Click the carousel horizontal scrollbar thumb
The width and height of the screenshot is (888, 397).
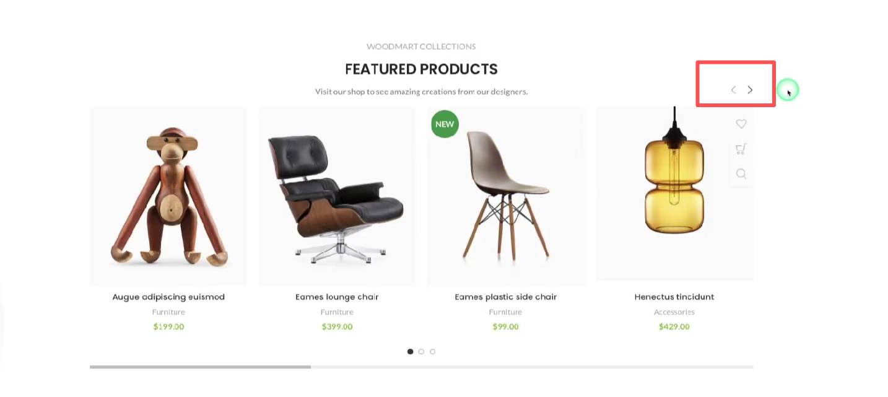tap(200, 367)
